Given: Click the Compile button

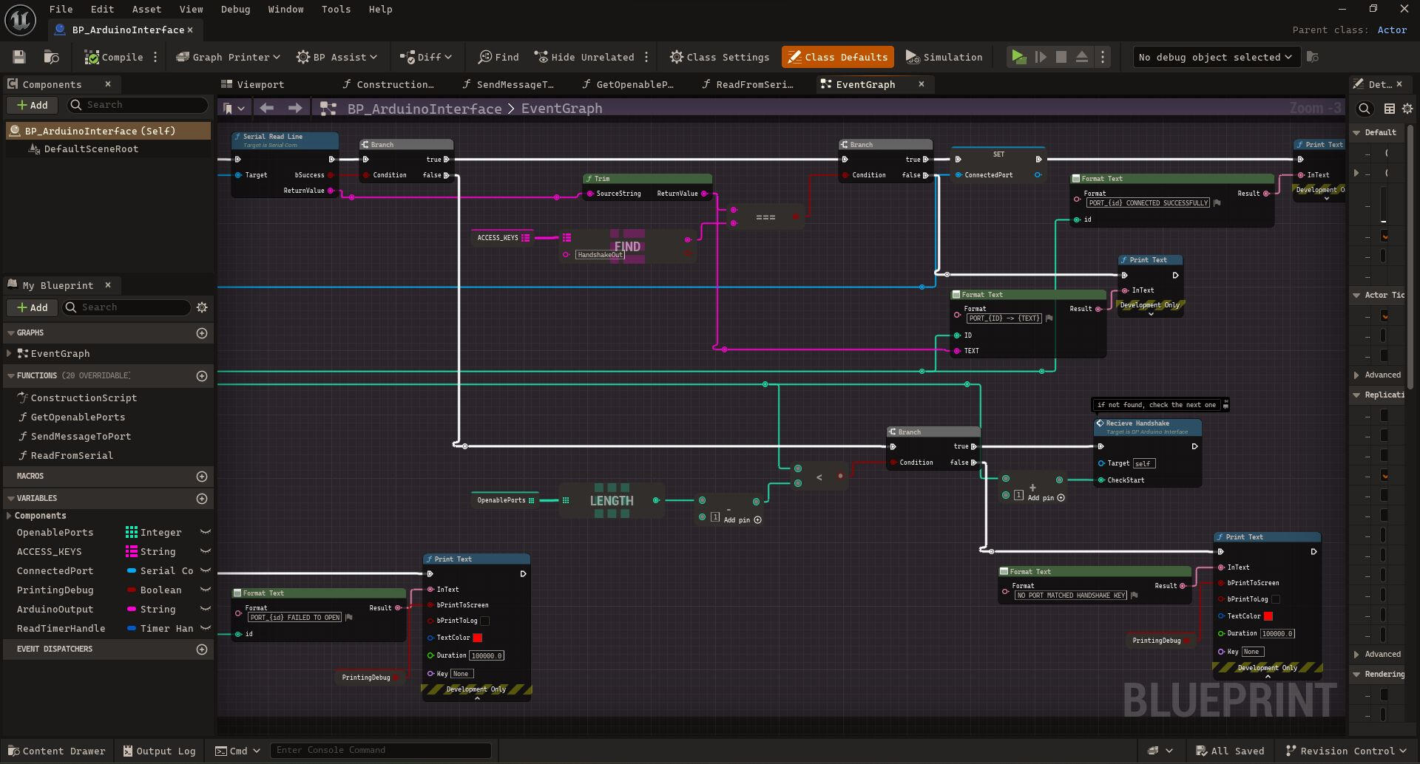Looking at the screenshot, I should 114,57.
